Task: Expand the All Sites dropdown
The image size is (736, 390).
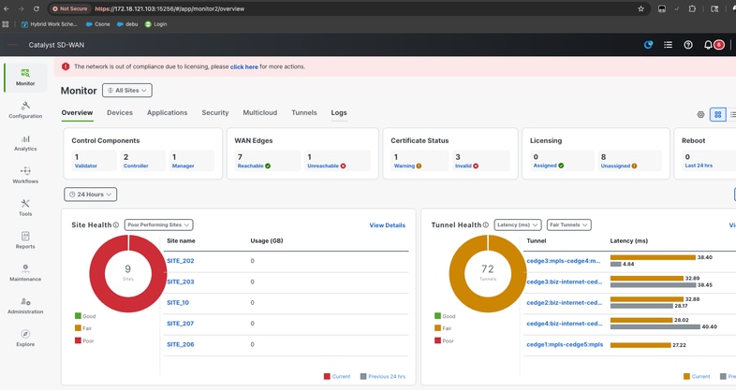Action: pos(127,91)
